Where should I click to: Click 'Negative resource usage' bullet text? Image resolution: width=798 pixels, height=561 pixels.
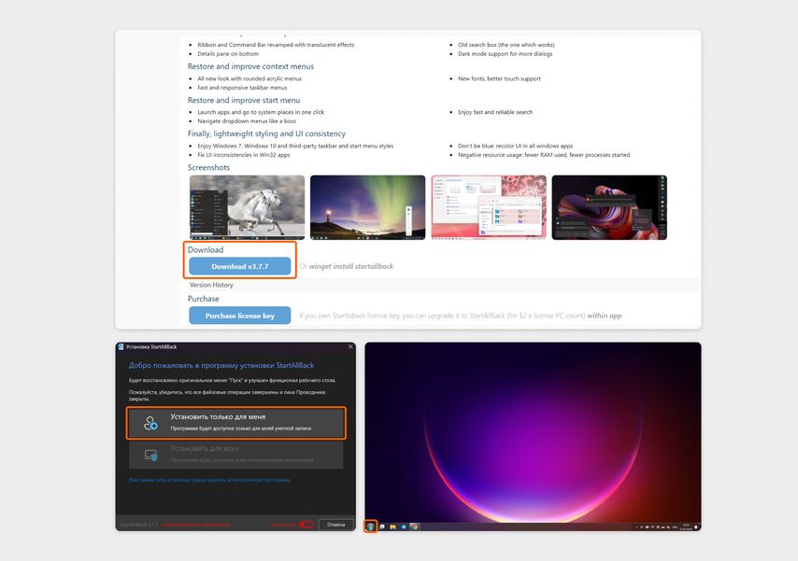(x=544, y=155)
